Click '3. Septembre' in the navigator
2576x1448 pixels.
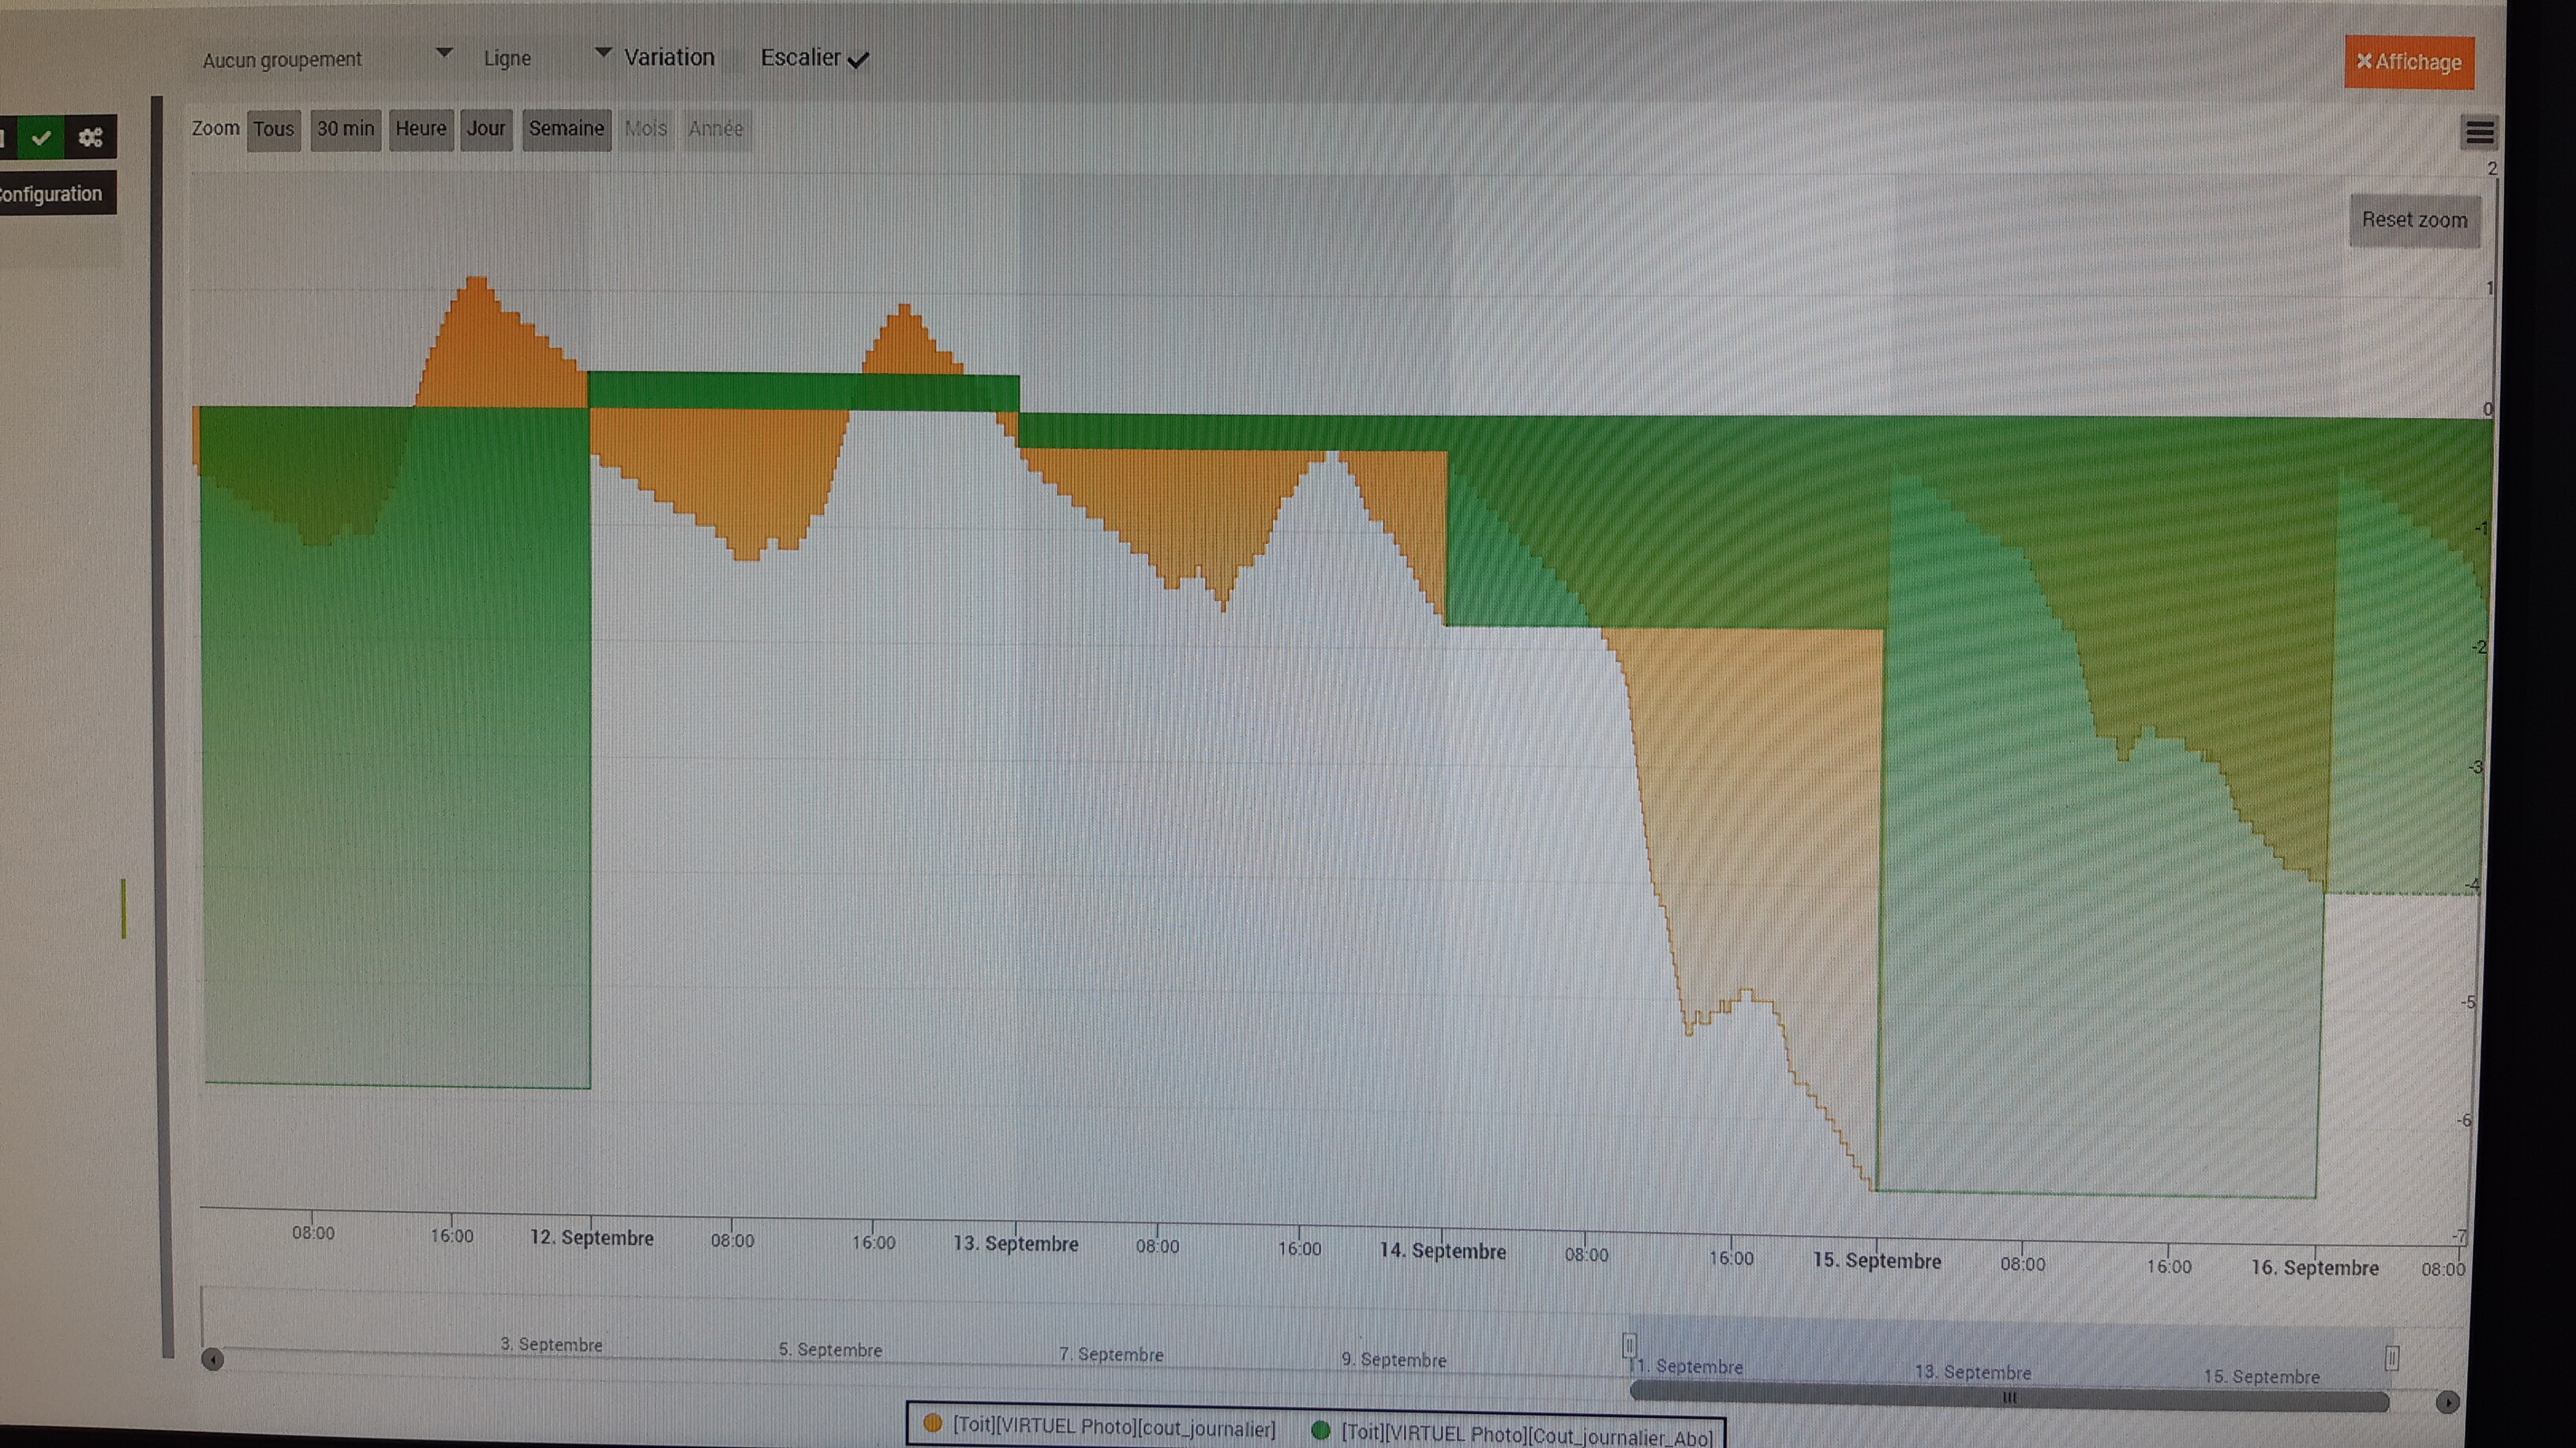pos(552,1345)
